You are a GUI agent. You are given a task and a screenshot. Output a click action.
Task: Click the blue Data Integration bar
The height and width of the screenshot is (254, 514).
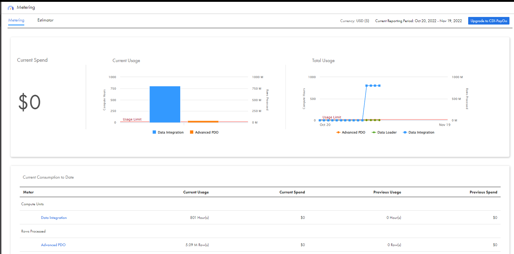coord(165,104)
